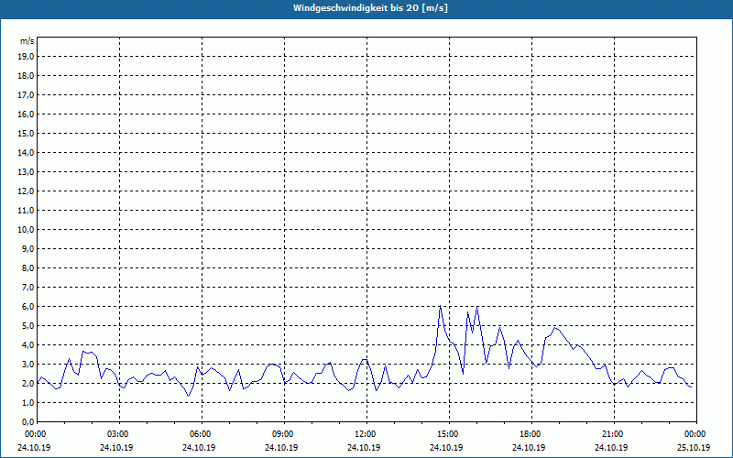Click the 7,0 y-axis tick label
This screenshot has height=458, width=733.
tap(28, 287)
